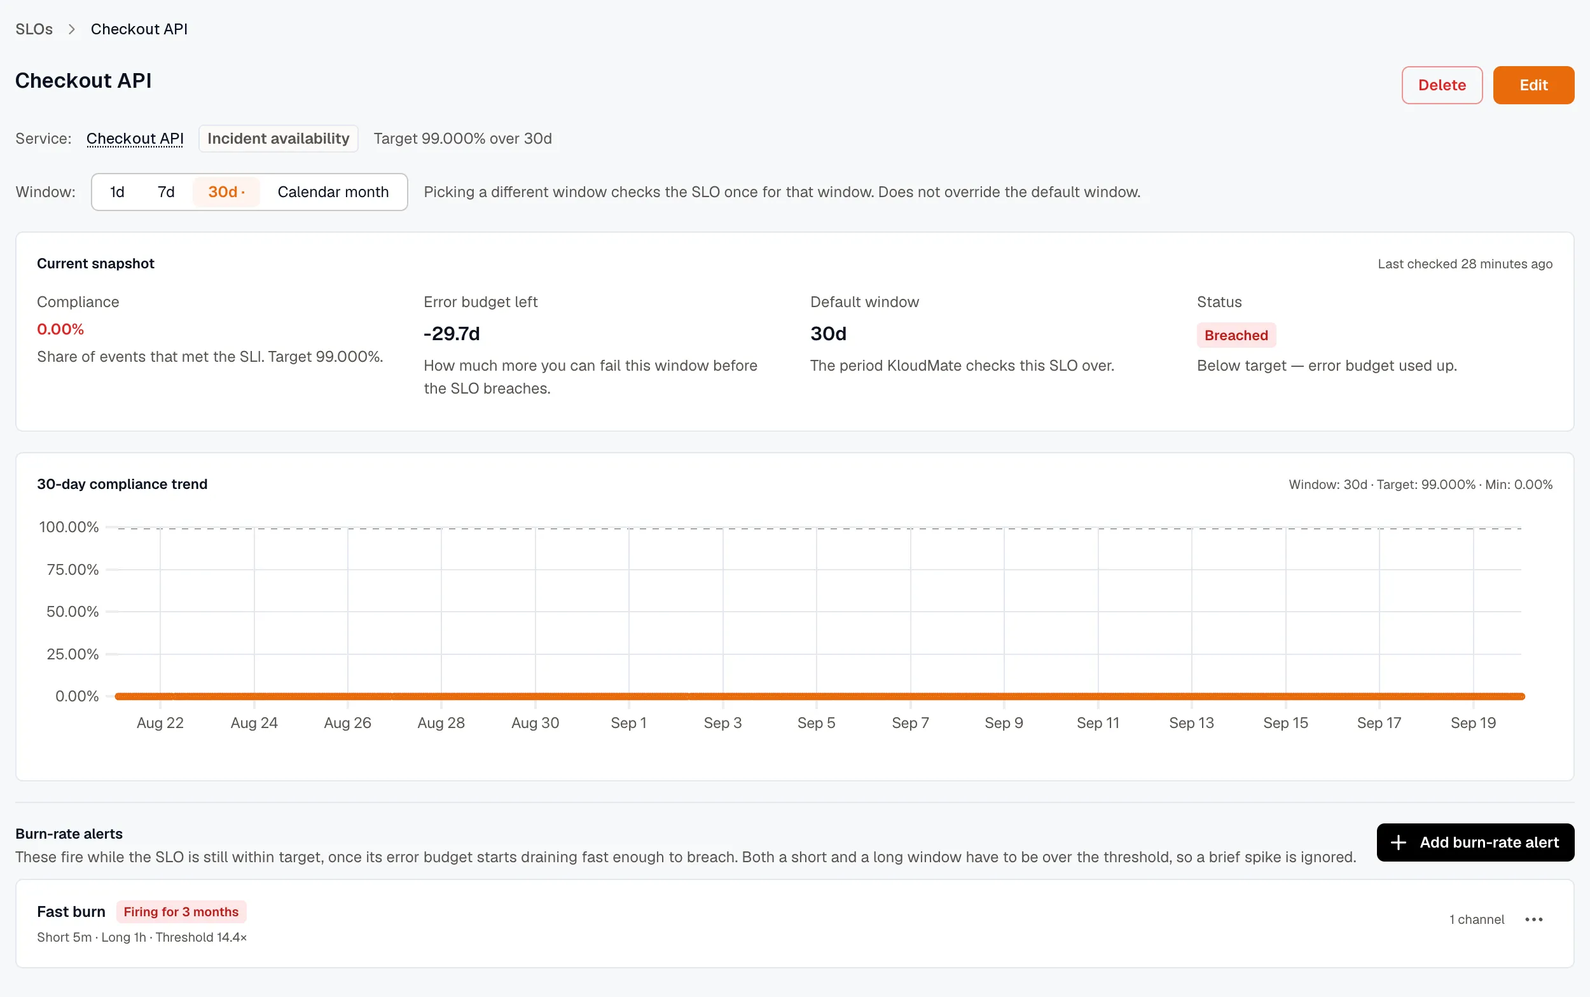The height and width of the screenshot is (997, 1590).
Task: Click the Fast burn alert title
Action: (71, 911)
